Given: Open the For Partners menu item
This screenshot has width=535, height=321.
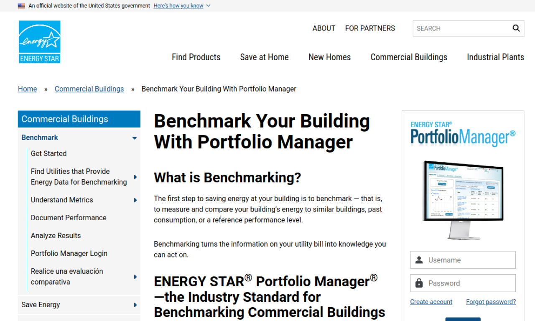Looking at the screenshot, I should coord(370,28).
